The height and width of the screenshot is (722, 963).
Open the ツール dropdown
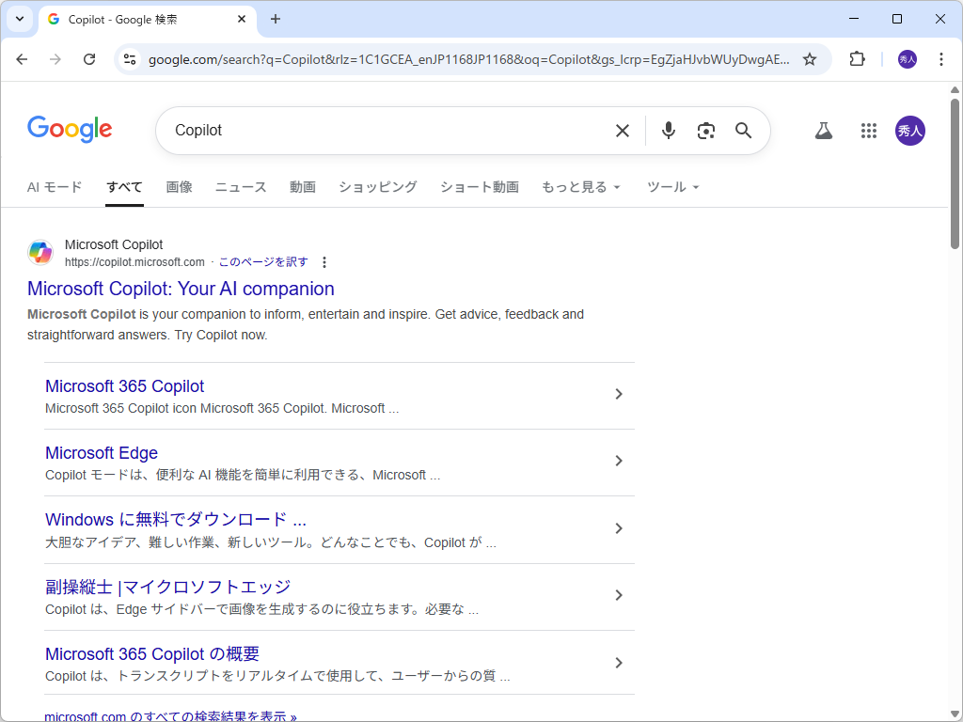click(673, 187)
